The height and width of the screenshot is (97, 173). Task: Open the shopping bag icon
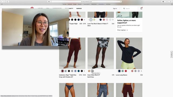click(141, 8)
